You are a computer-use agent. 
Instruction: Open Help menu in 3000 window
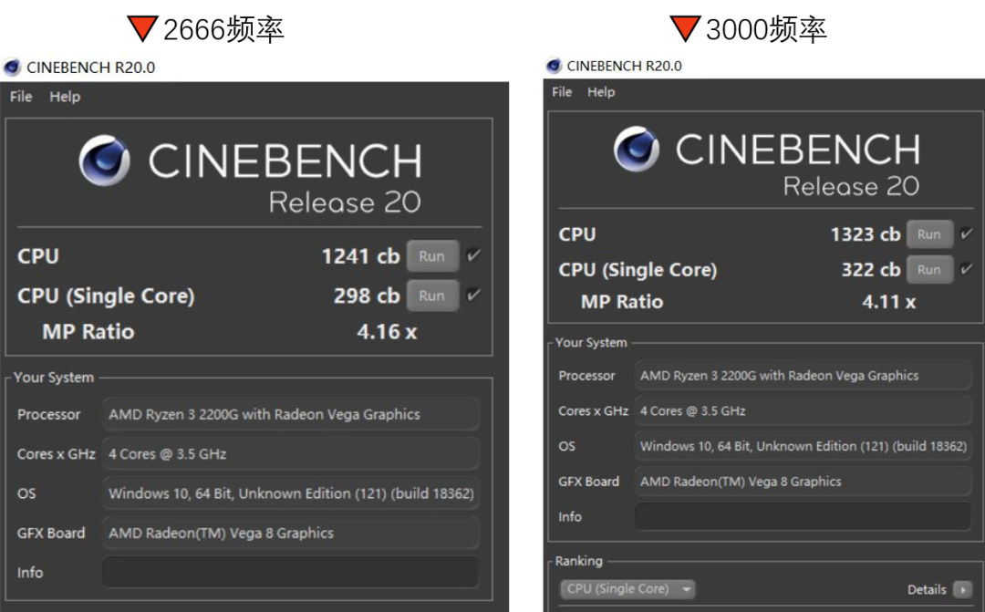tap(601, 92)
